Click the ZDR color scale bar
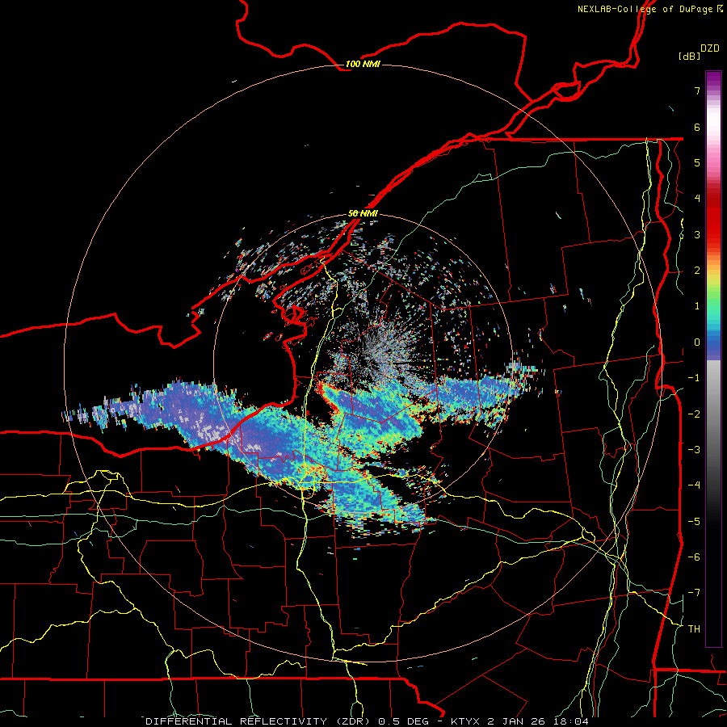Image resolution: width=727 pixels, height=727 pixels. point(713,359)
